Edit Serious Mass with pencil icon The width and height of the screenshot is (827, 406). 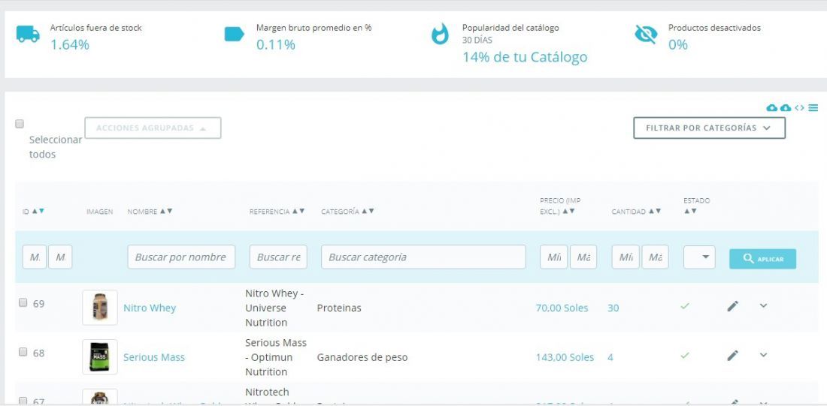732,356
